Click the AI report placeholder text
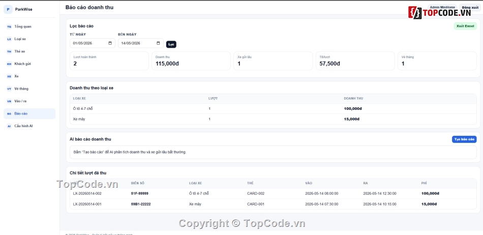 pyautogui.click(x=130, y=152)
